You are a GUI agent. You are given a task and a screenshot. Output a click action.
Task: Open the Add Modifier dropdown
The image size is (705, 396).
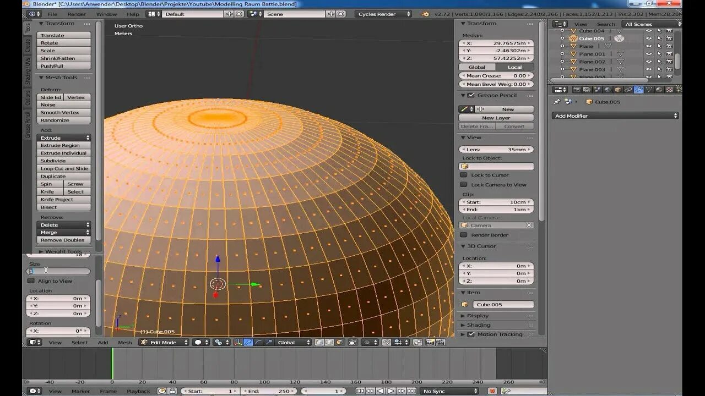point(615,116)
